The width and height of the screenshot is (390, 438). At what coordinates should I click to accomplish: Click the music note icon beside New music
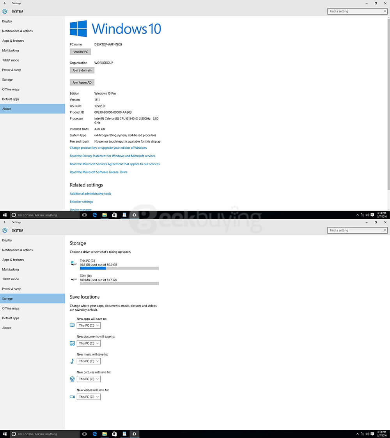click(72, 361)
